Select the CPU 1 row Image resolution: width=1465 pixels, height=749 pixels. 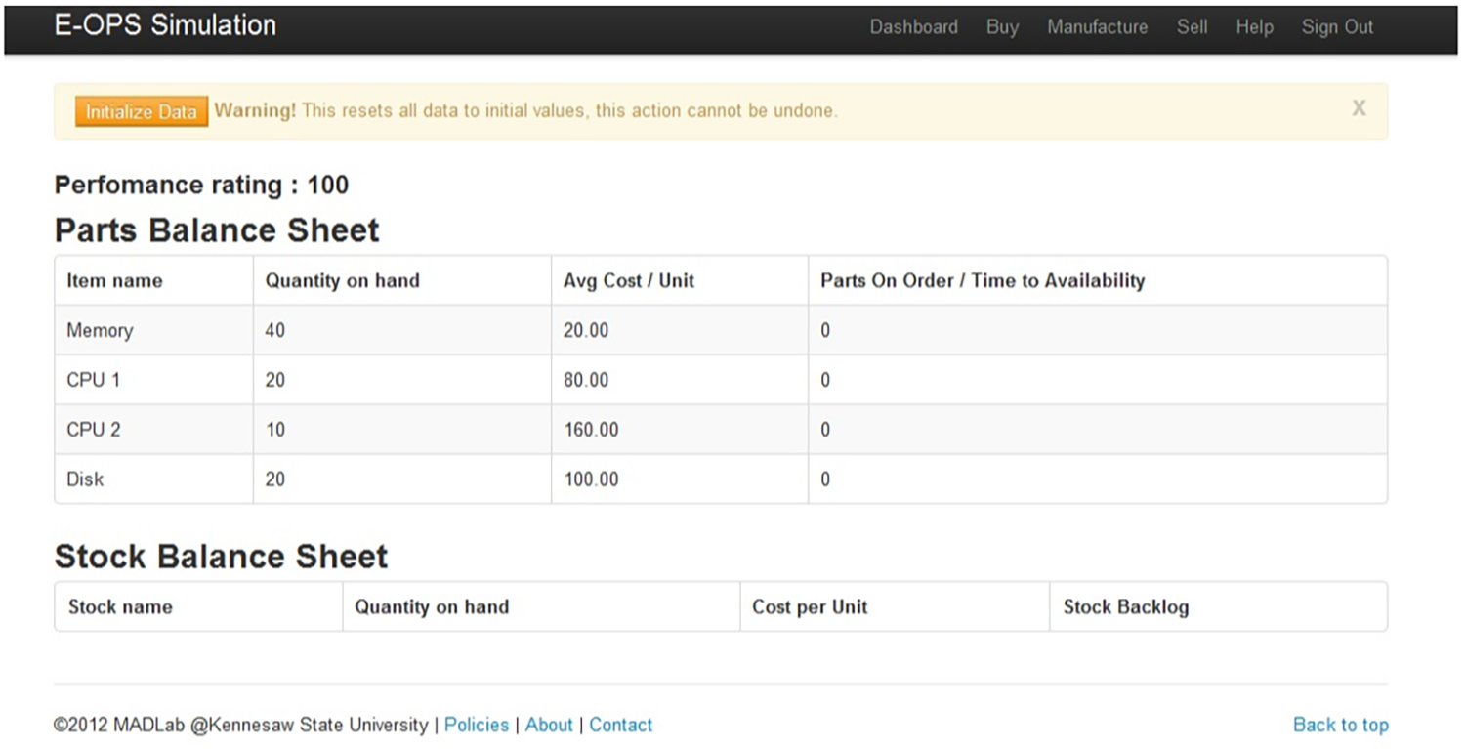coord(93,380)
